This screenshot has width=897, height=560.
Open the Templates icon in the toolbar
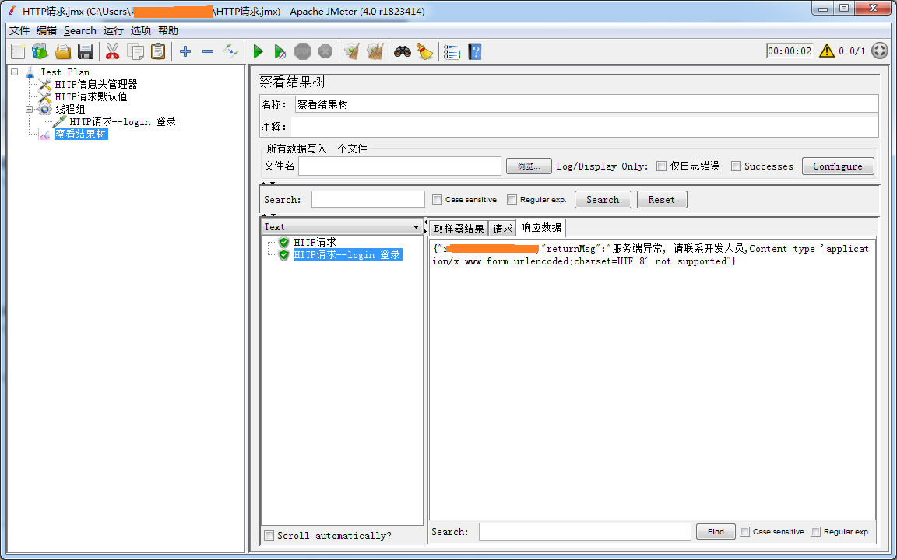(40, 51)
